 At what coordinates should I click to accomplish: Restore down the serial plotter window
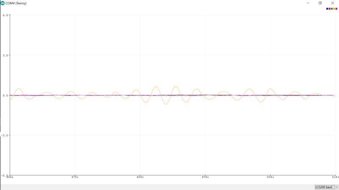click(x=320, y=3)
